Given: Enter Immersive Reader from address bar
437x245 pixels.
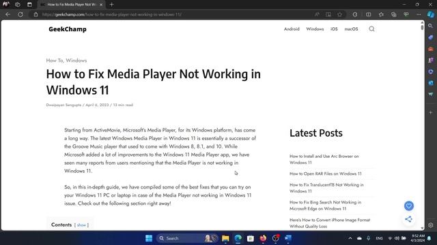Looking at the screenshot, I should click(328, 14).
